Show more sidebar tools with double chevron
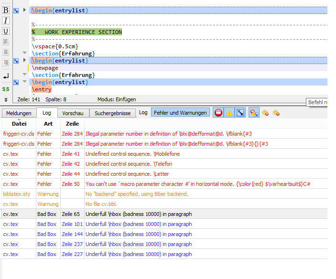 pyautogui.click(x=6, y=99)
